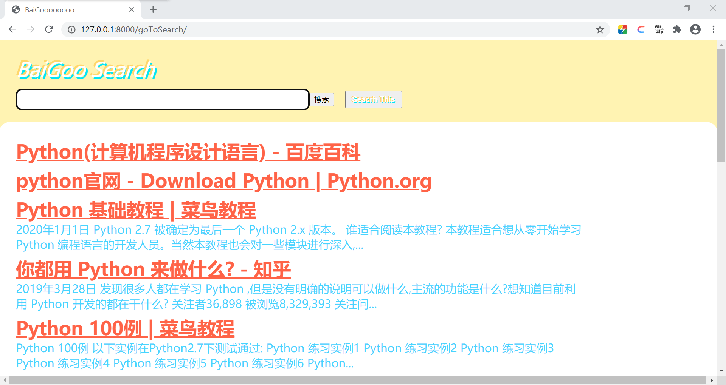The height and width of the screenshot is (385, 726).
Task: Open the Chrome profile avatar
Action: (695, 29)
